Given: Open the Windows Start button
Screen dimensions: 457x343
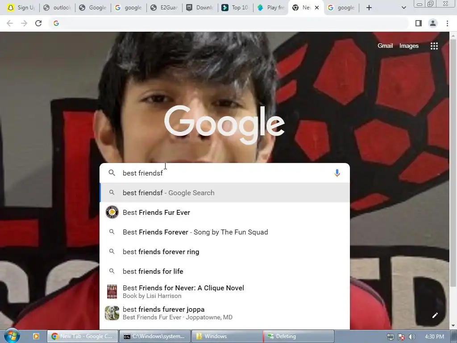Looking at the screenshot, I should click(x=12, y=336).
